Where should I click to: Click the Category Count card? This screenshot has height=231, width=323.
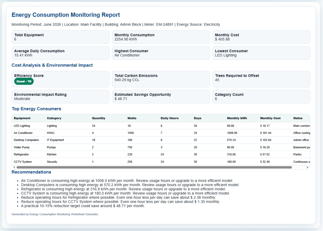coord(261,97)
